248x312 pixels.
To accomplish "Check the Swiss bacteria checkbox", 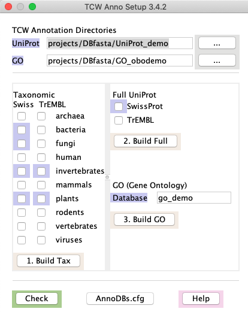I will pyautogui.click(x=22, y=130).
